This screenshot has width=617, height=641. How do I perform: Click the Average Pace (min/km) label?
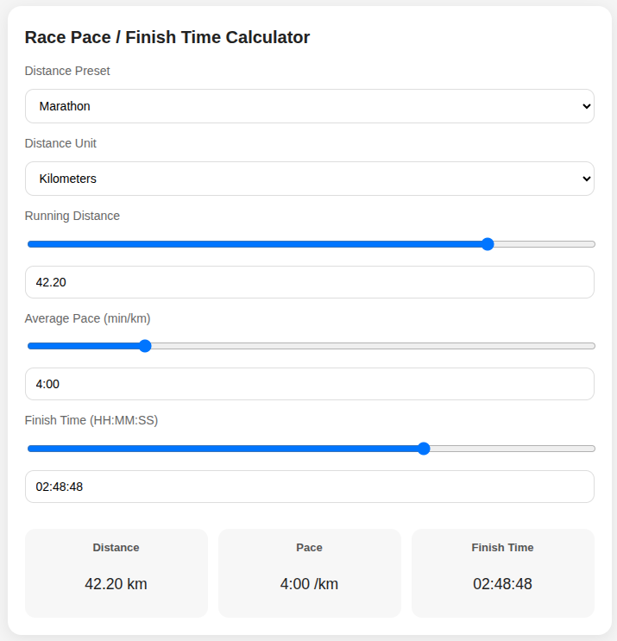[88, 318]
